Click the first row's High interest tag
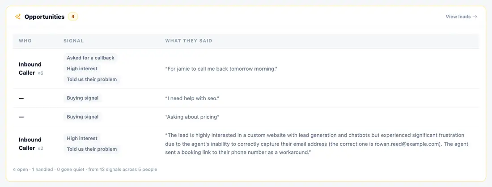492x187 pixels. point(82,68)
